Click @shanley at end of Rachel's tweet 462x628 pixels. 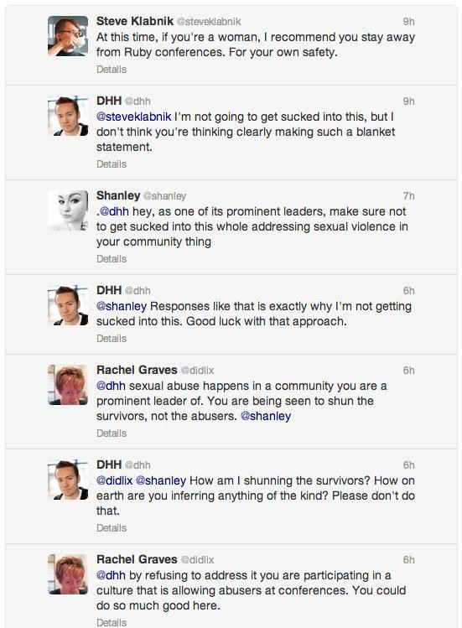click(266, 416)
